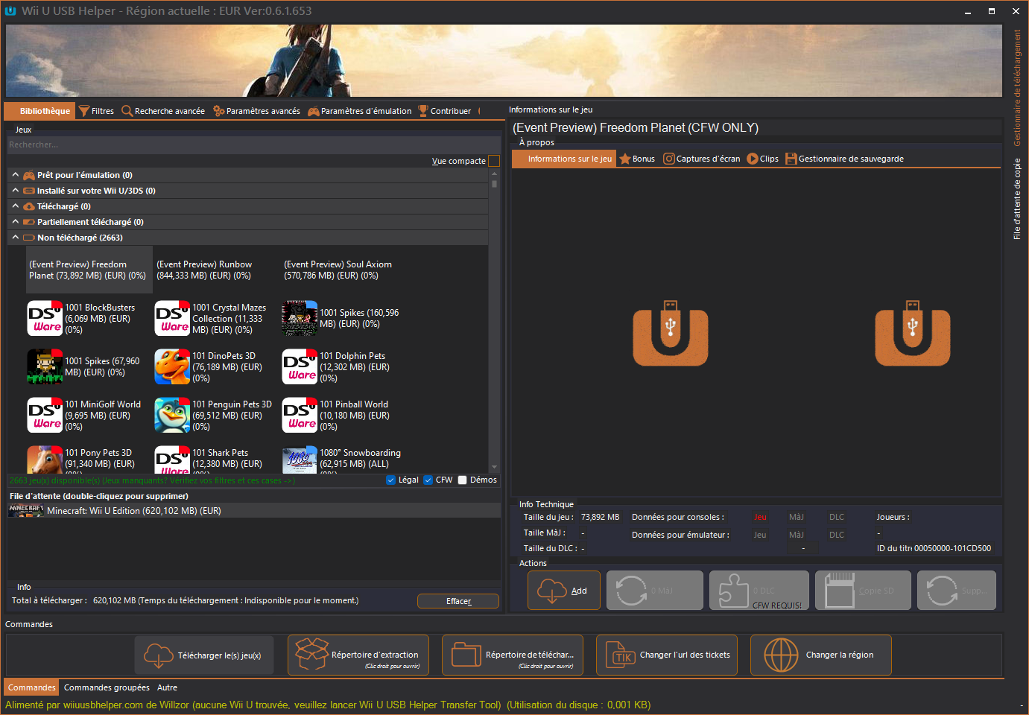Select Informations sur le jeu tab
The width and height of the screenshot is (1029, 715).
(564, 159)
